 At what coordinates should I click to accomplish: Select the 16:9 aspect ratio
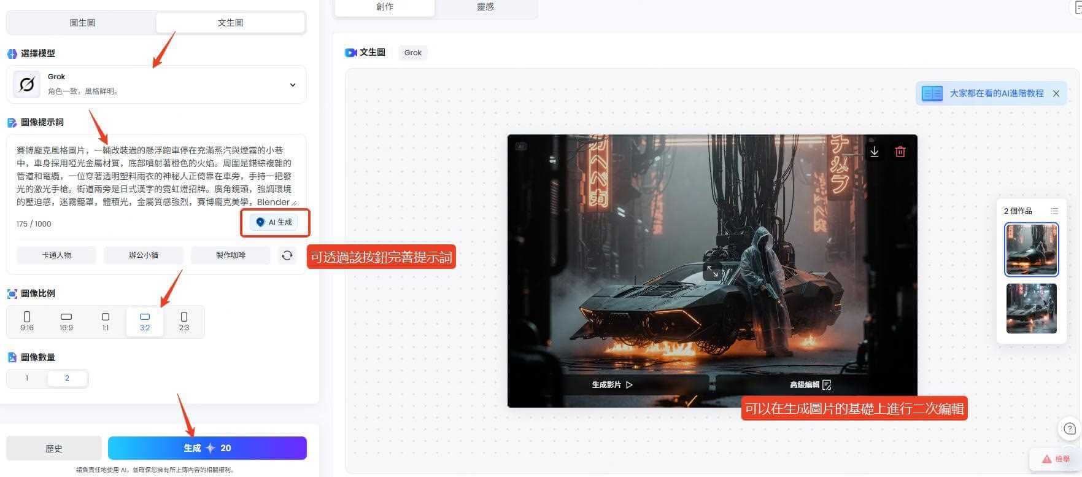[x=66, y=321]
